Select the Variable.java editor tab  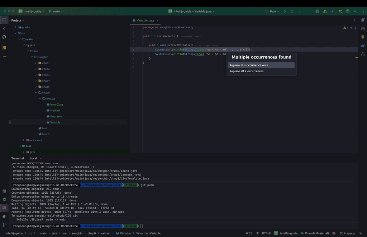[145, 20]
